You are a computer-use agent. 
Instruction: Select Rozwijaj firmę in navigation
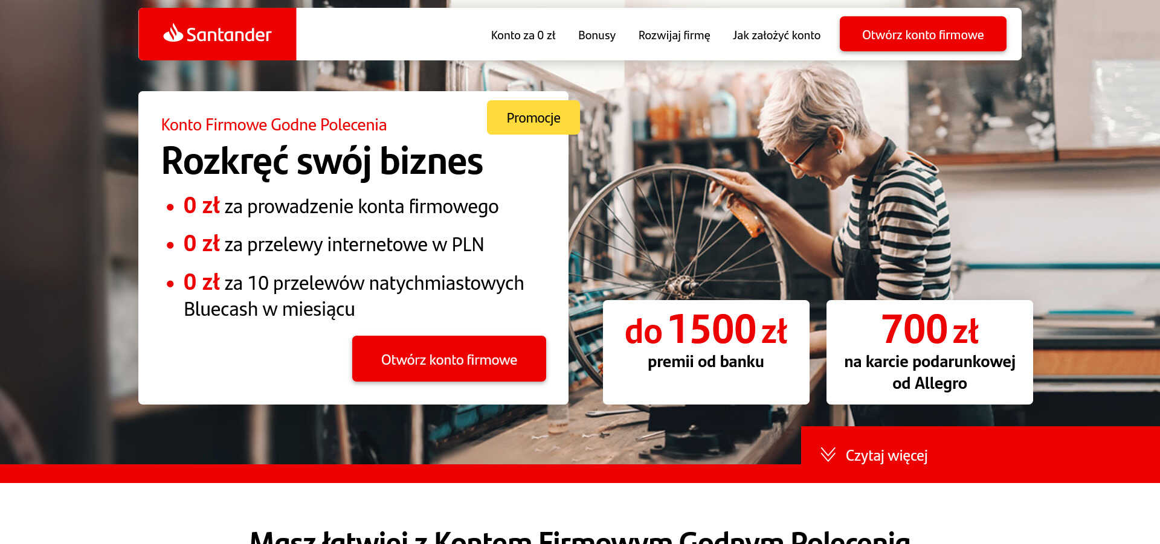pos(674,35)
